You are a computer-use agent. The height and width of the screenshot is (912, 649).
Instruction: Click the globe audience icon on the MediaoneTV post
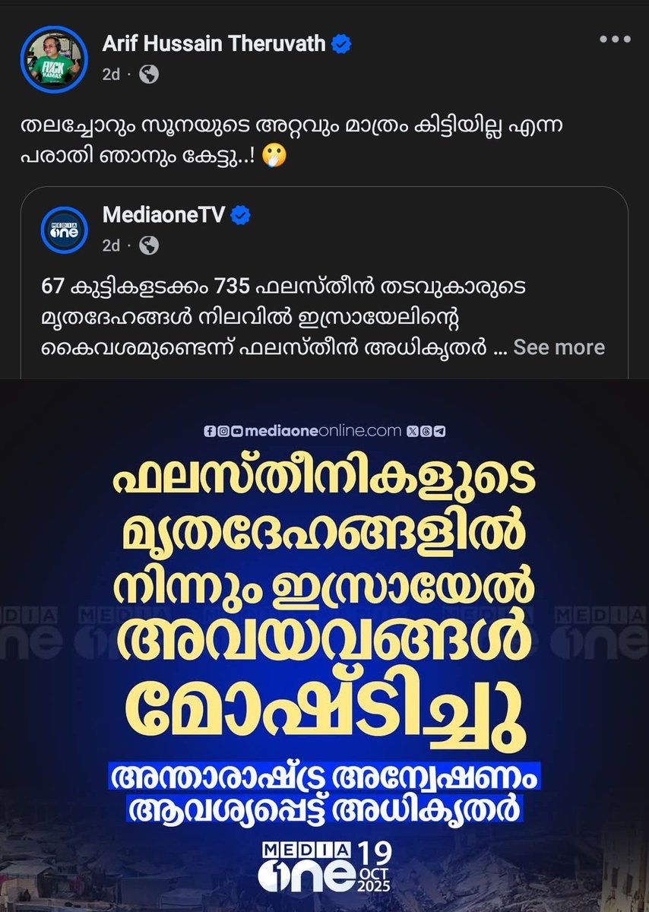click(149, 245)
